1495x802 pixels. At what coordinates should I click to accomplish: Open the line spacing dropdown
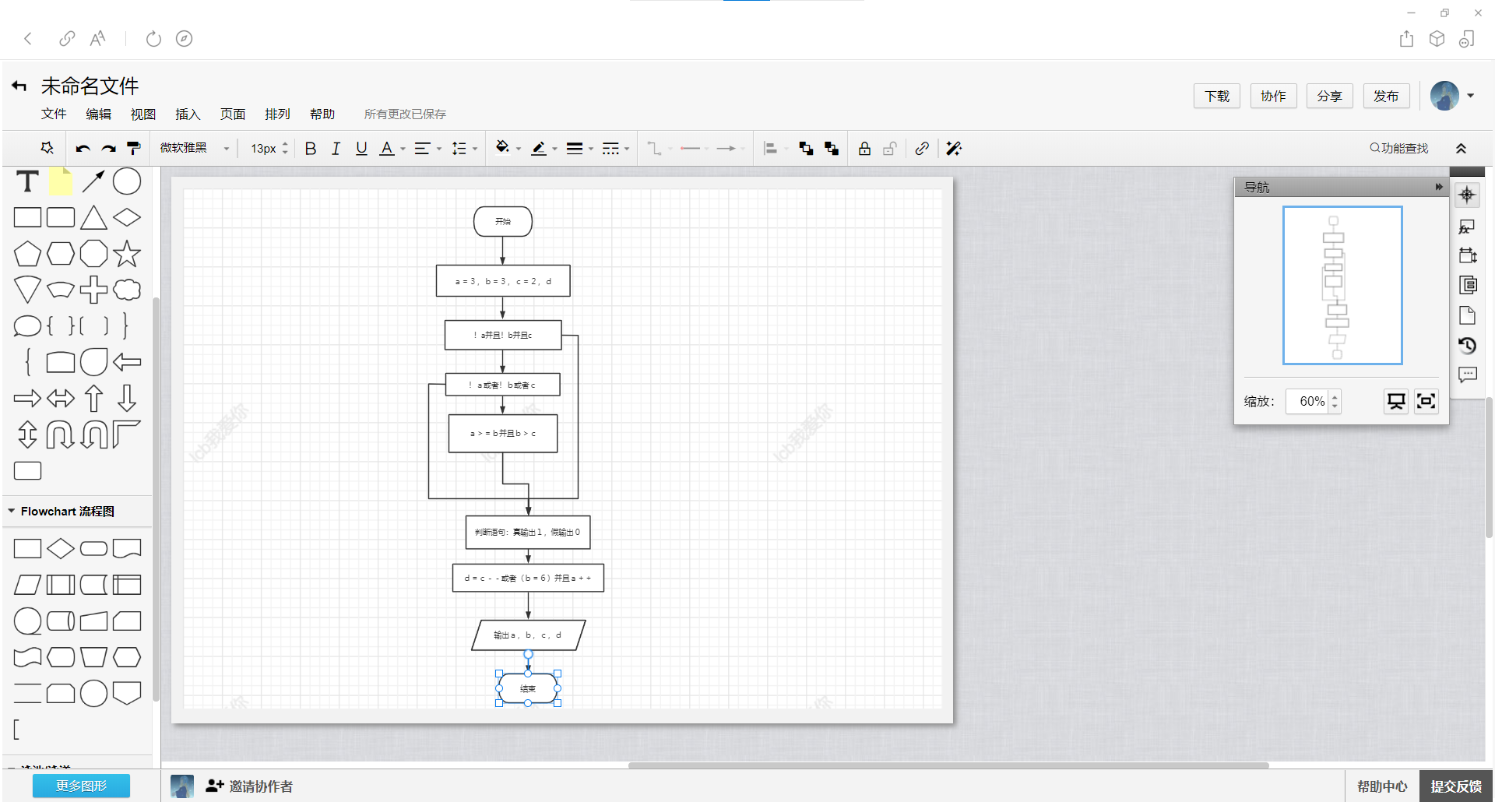pyautogui.click(x=464, y=149)
